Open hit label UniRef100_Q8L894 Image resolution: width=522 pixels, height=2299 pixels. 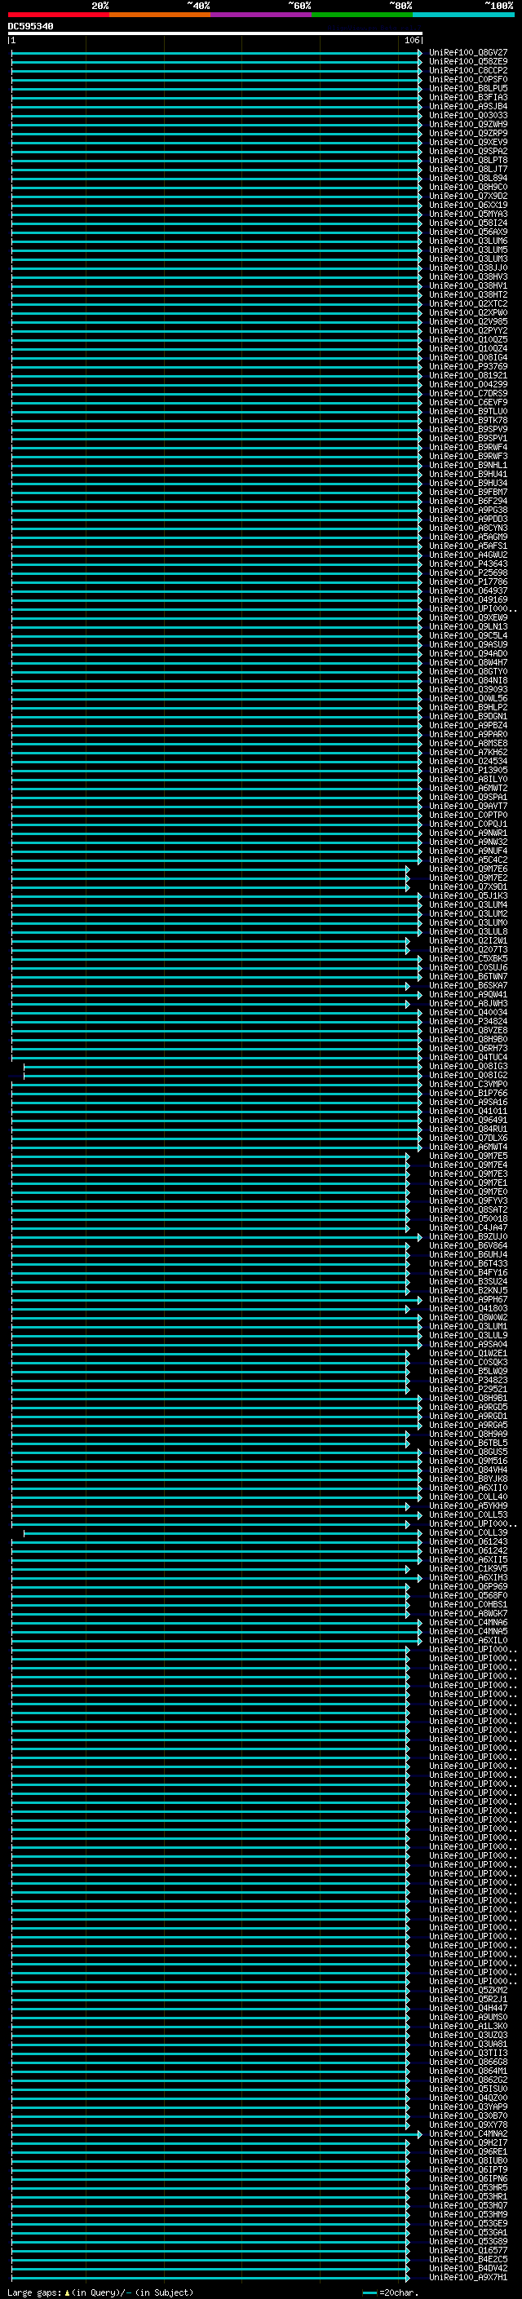pyautogui.click(x=467, y=179)
